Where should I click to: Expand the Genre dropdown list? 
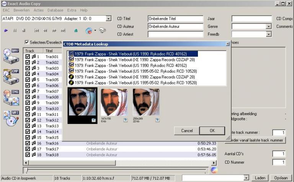click(268, 26)
